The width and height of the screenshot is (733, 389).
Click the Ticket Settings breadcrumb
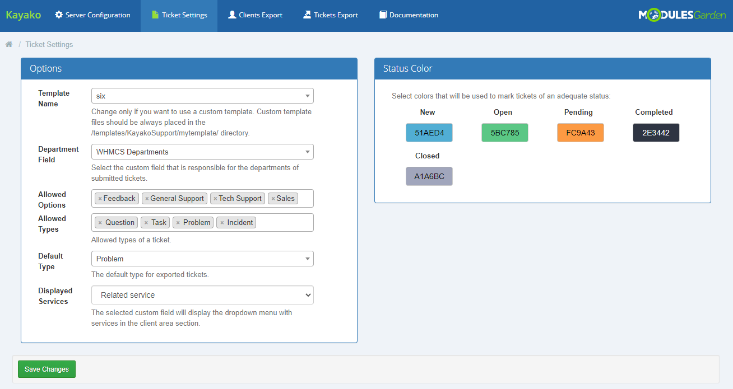click(x=49, y=44)
